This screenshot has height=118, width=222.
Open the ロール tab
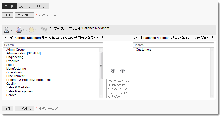pos(42,6)
